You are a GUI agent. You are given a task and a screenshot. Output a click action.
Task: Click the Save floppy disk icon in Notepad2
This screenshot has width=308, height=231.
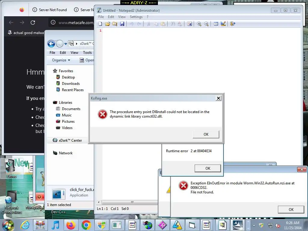pos(122,24)
